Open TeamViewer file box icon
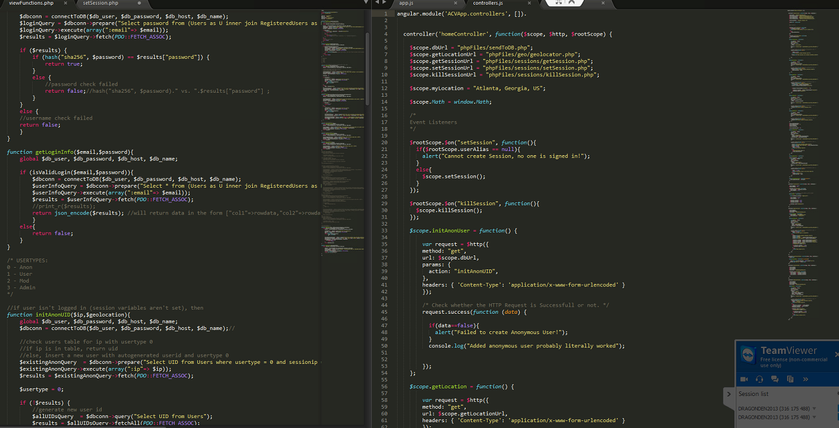The height and width of the screenshot is (428, 839). coord(790,379)
